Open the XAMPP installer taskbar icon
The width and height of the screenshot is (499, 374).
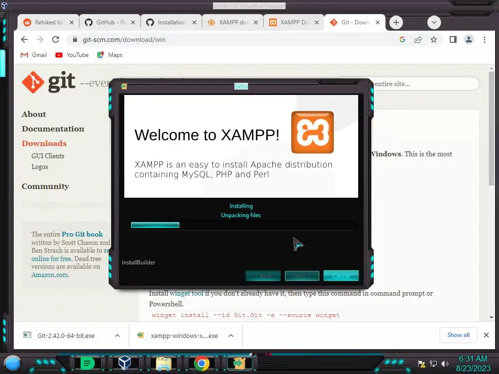pos(239,363)
